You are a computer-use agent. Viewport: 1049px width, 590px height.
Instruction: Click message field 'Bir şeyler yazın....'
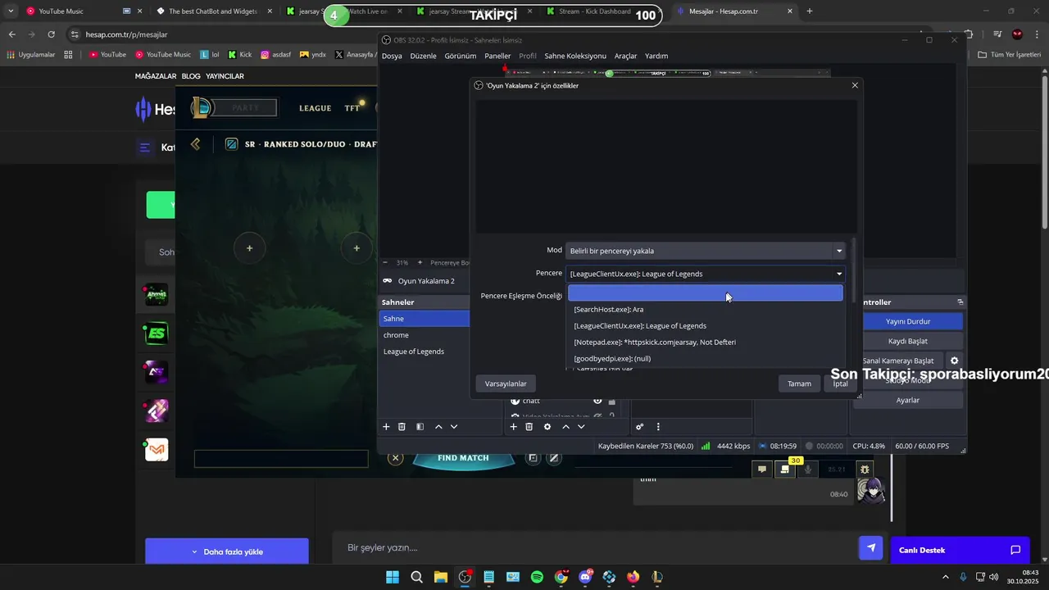click(593, 547)
